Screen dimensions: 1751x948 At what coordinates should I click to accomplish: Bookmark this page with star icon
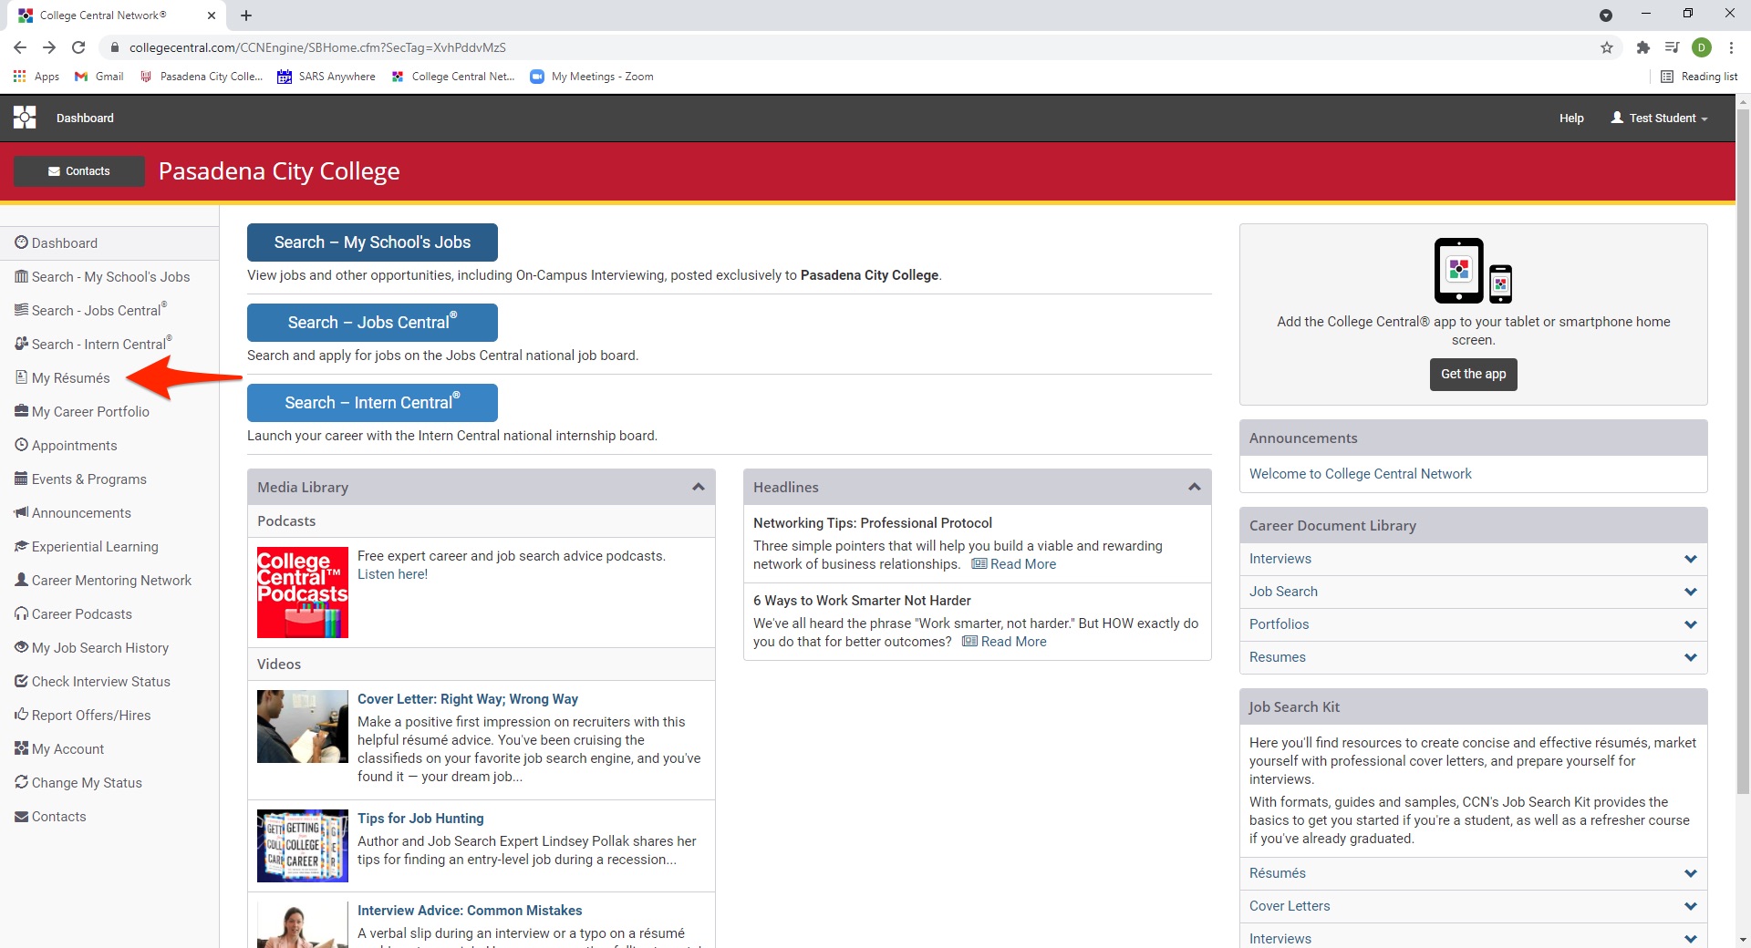tap(1606, 47)
